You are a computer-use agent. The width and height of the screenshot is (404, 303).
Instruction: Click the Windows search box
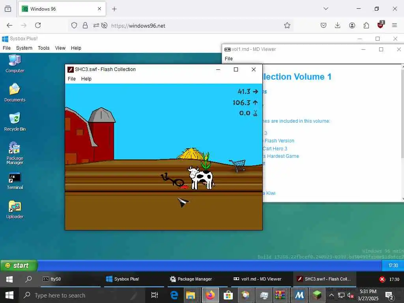82,295
